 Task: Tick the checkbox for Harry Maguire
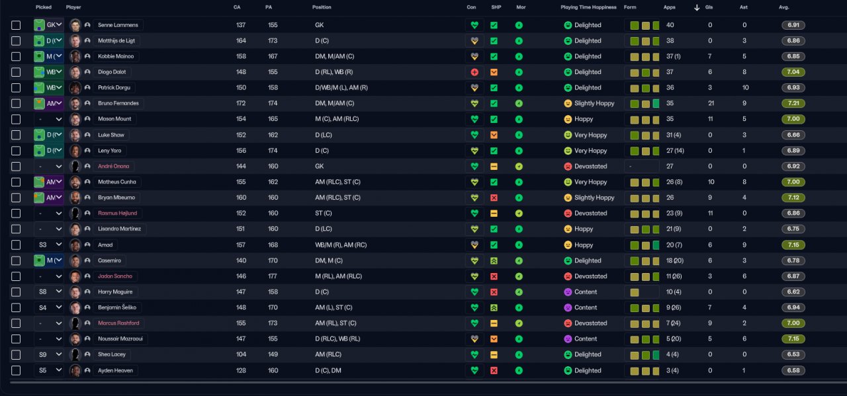click(16, 292)
